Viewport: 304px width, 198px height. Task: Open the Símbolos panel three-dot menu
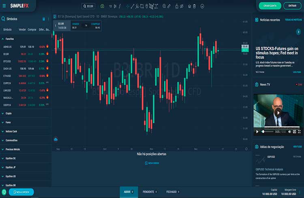49,19
